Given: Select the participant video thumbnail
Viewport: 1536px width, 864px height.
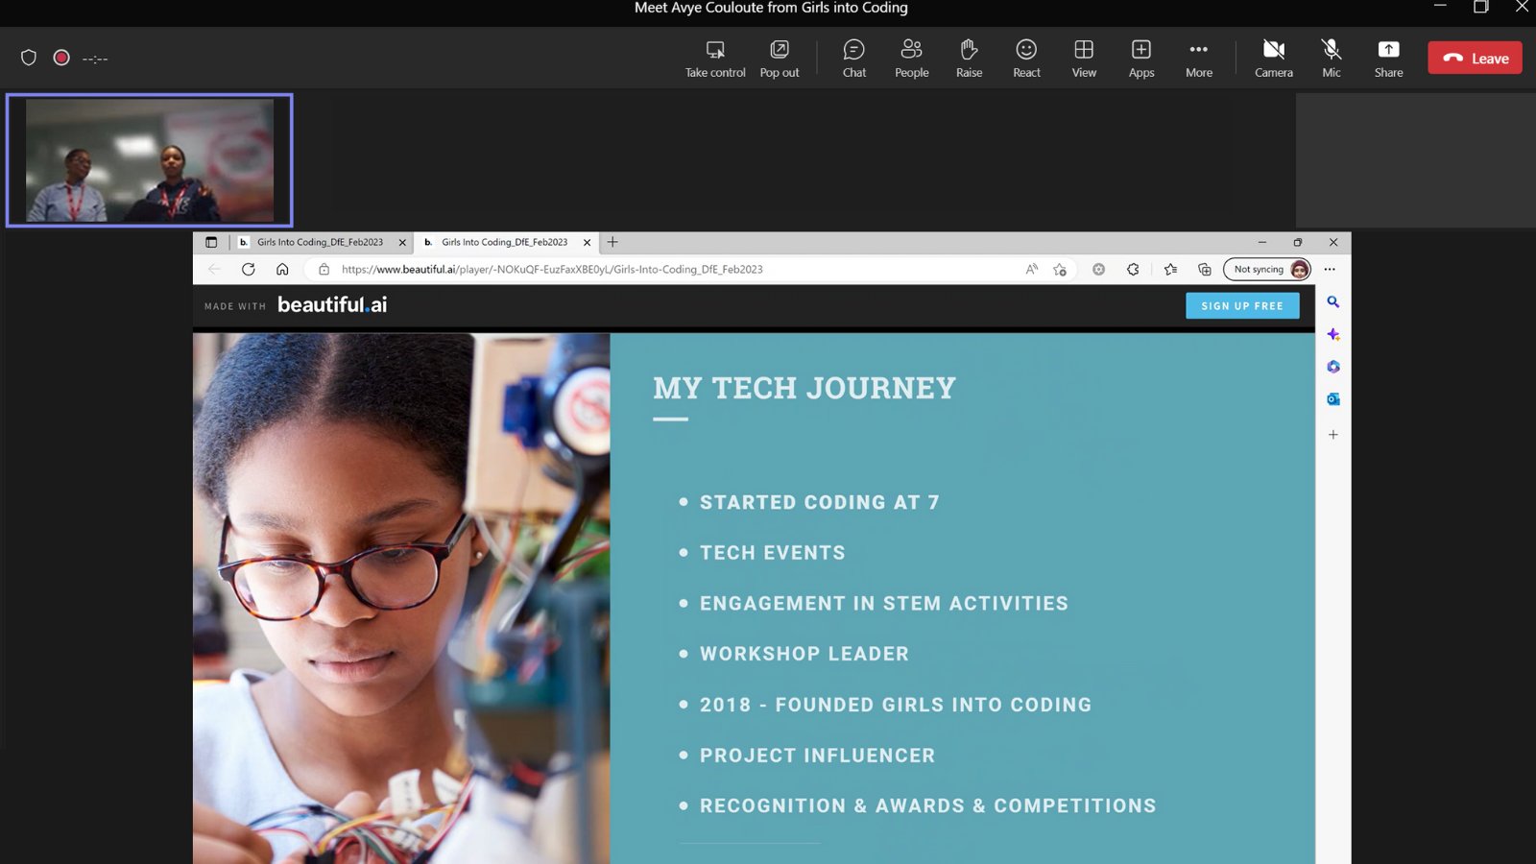Looking at the screenshot, I should click(150, 160).
